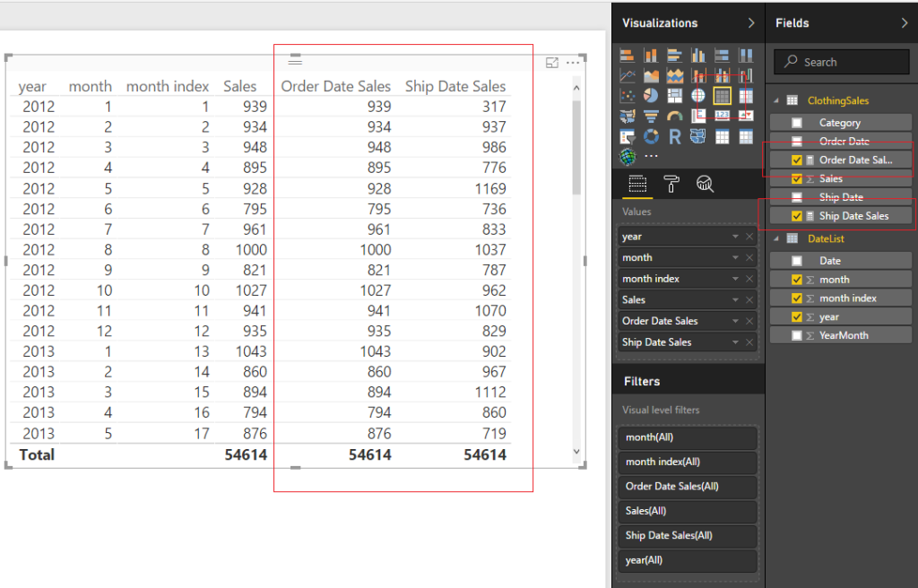Switch to the Analytics tab
The width and height of the screenshot is (918, 588).
(706, 183)
